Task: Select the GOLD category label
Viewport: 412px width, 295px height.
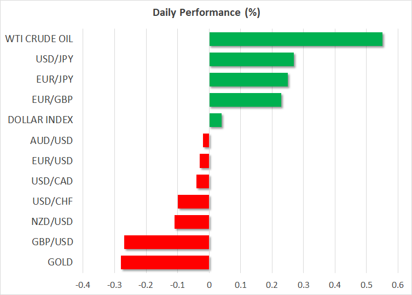Action: (60, 262)
